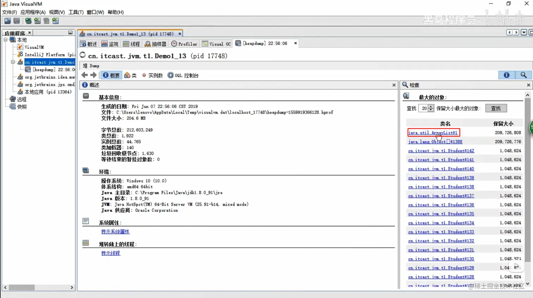Click the Load file toolbar icon
The width and height of the screenshot is (533, 298).
click(7, 21)
